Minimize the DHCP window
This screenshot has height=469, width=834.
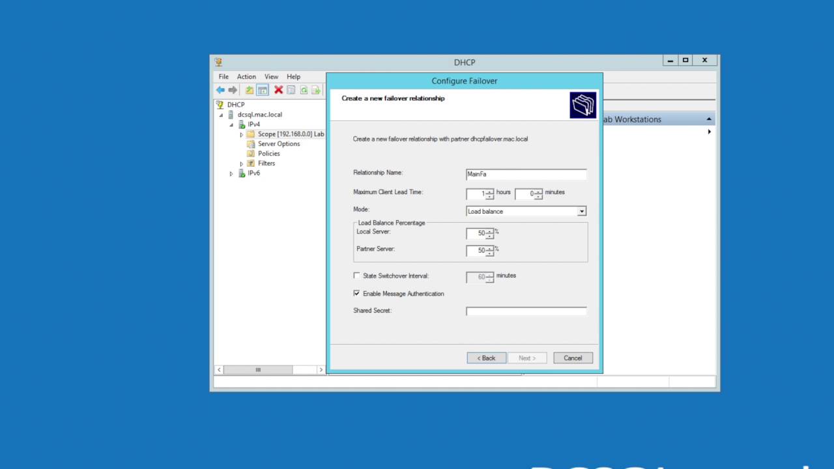[x=670, y=61]
